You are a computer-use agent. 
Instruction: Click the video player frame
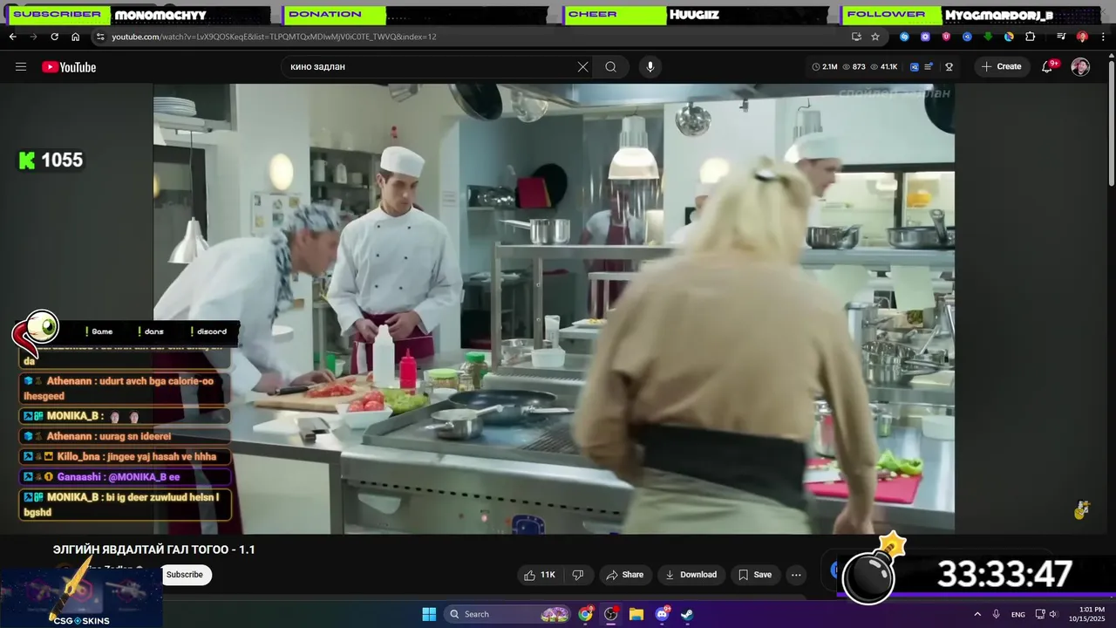(x=554, y=309)
